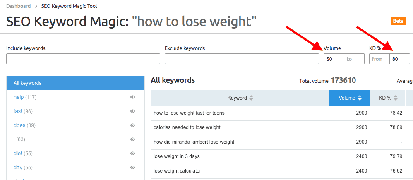Click inside the Include keywords field

click(x=83, y=59)
